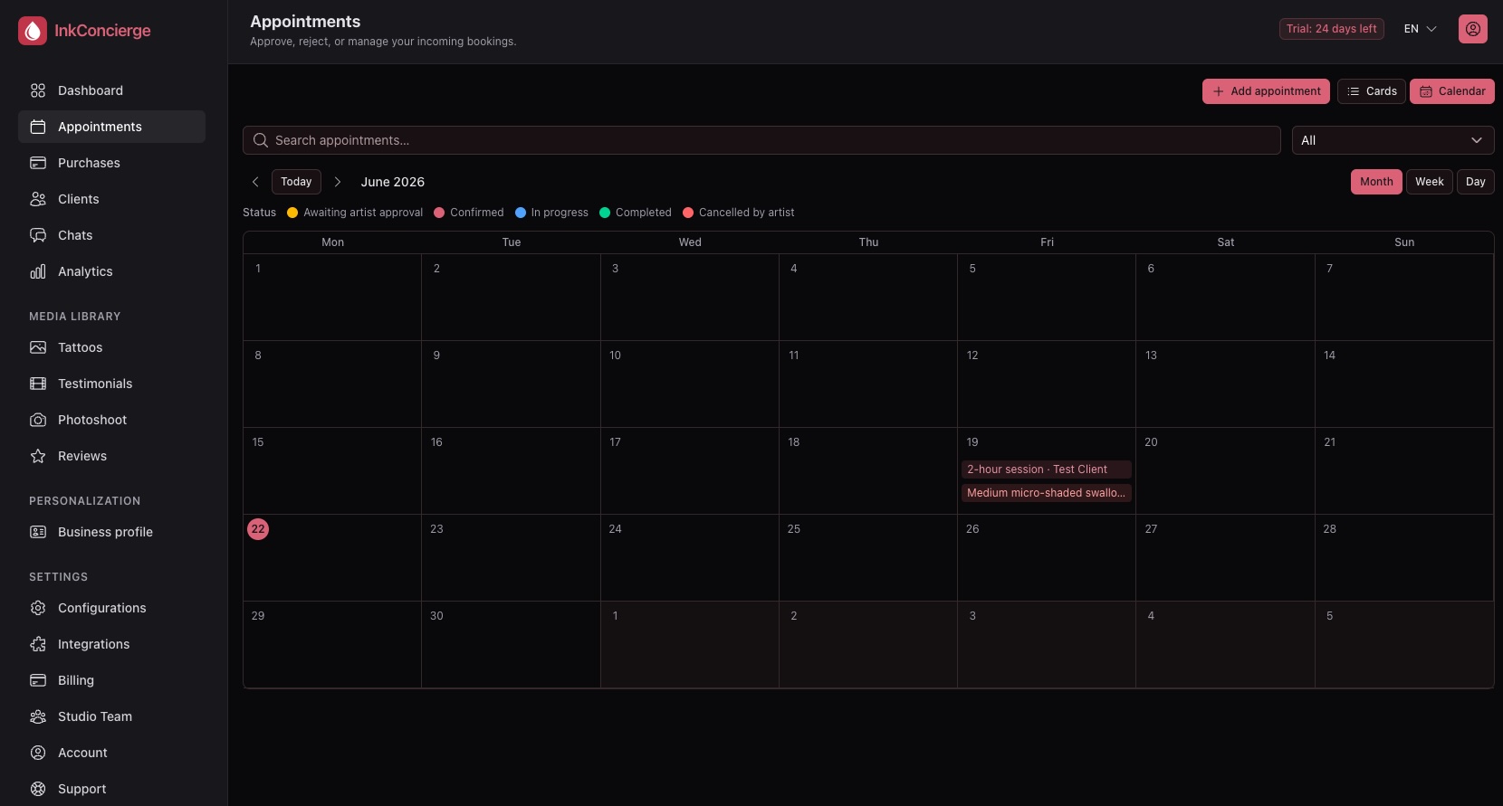Image resolution: width=1503 pixels, height=806 pixels.
Task: Click the yellow Awaiting artist approval dot
Action: [x=292, y=213]
